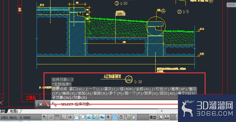Open recent commands icon in command line
The width and height of the screenshot is (236, 122).
54,104
